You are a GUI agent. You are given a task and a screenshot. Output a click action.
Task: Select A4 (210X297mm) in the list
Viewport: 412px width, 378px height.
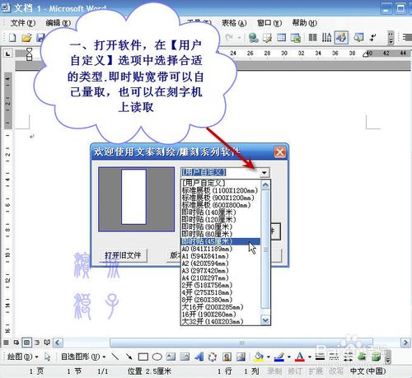pos(220,278)
